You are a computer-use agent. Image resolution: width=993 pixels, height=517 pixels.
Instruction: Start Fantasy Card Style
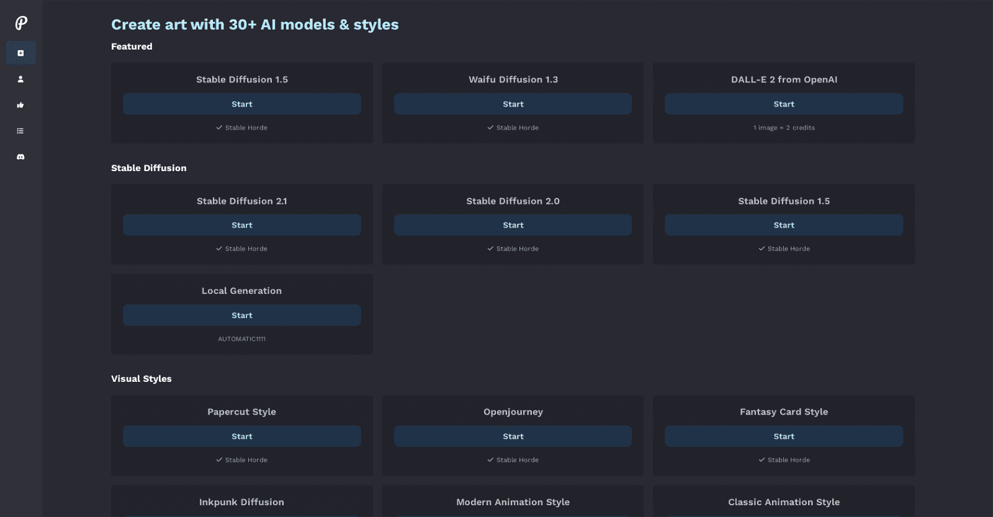(x=783, y=436)
